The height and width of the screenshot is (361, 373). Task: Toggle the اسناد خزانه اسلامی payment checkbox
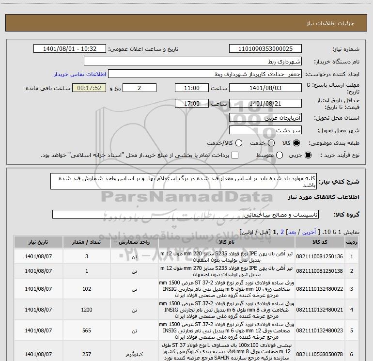[235, 155]
